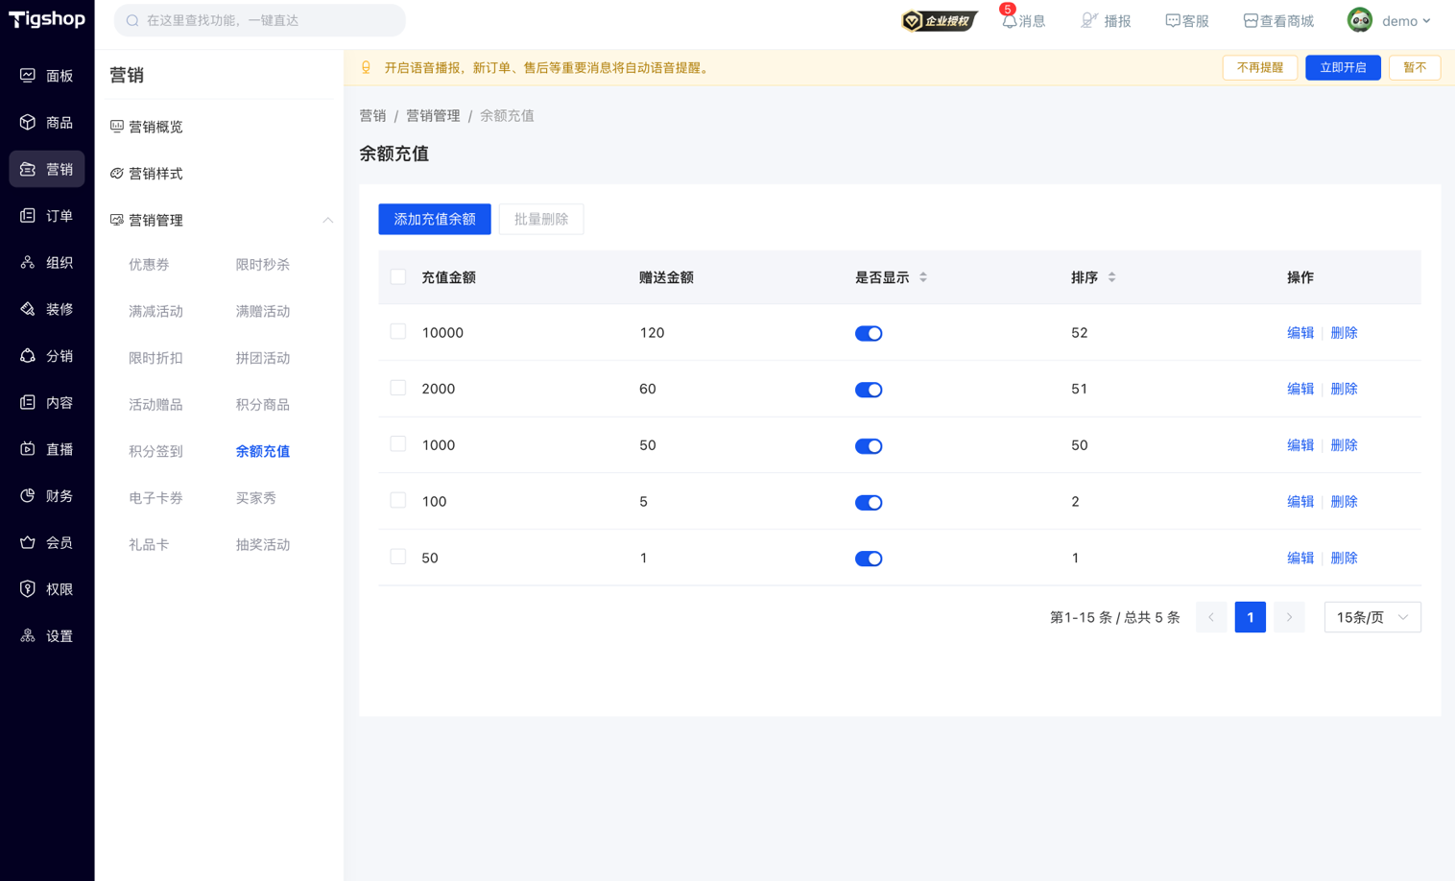Select page 1 in pagination
1455x881 pixels.
click(x=1250, y=617)
